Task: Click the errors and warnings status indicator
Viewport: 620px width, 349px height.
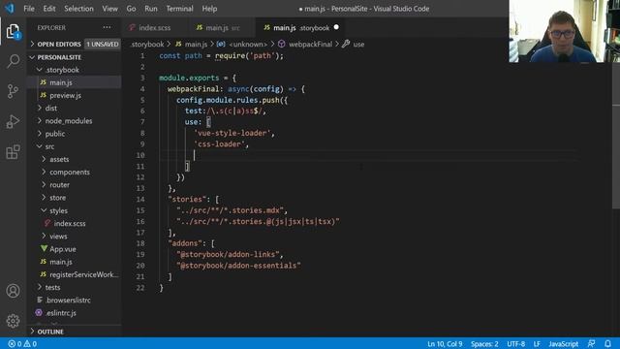Action: point(22,344)
